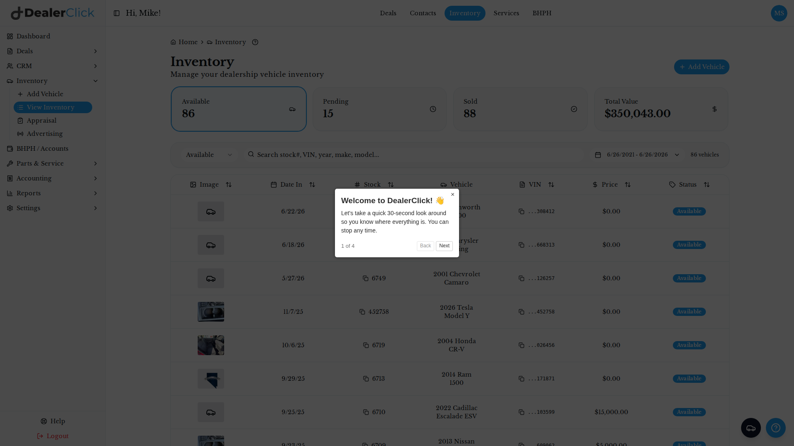Copy VIN ending 026456
Screen dimensions: 794x446
[521, 345]
